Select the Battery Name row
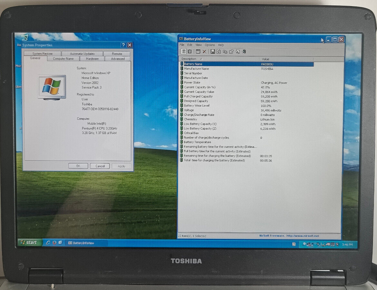Image resolution: width=377 pixels, height=290 pixels. (247, 64)
